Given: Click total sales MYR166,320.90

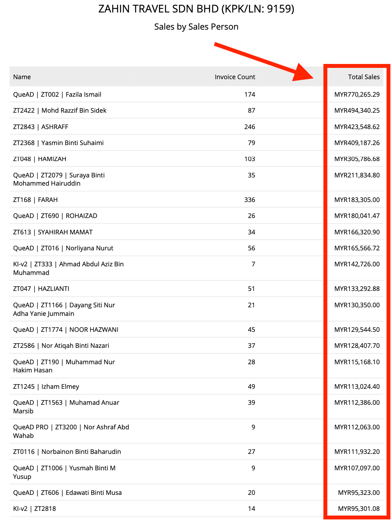Looking at the screenshot, I should click(357, 232).
